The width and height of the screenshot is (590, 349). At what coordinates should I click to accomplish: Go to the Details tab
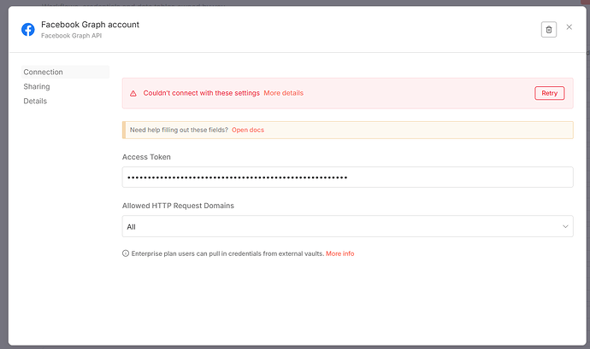pos(35,101)
